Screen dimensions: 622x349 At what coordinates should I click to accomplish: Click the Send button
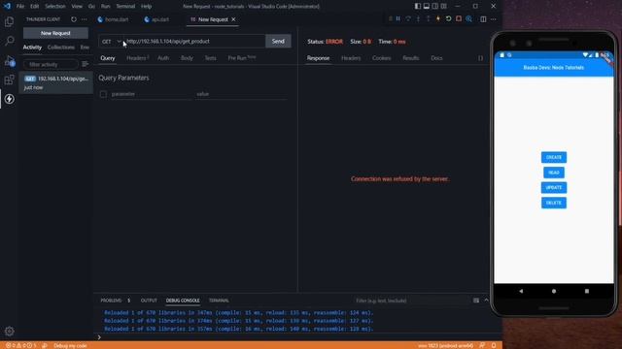(278, 41)
